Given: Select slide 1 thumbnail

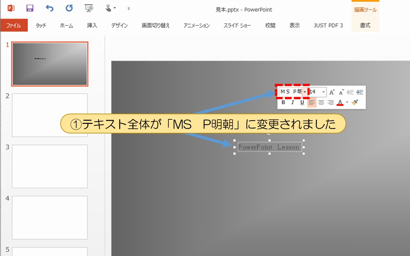Looking at the screenshot, I should [50, 64].
